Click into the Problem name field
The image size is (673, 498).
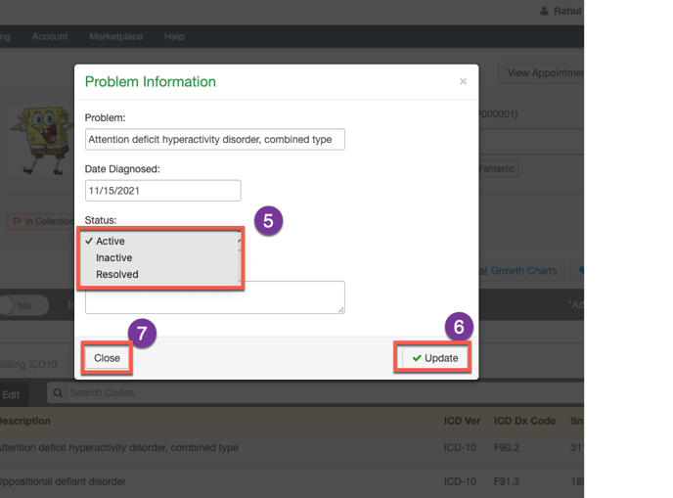pyautogui.click(x=214, y=140)
